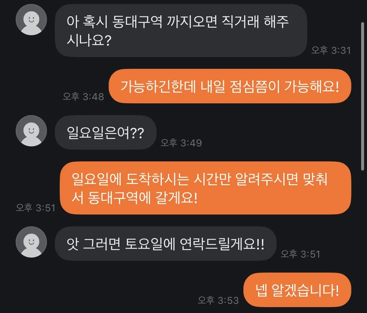Select the 일요일은여?? message bubble
367x313 pixels.
(105, 133)
